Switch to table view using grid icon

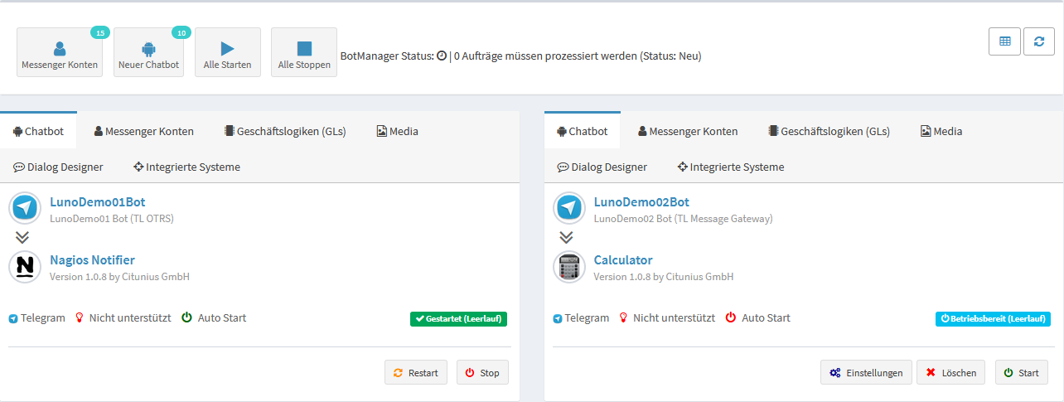click(1004, 41)
